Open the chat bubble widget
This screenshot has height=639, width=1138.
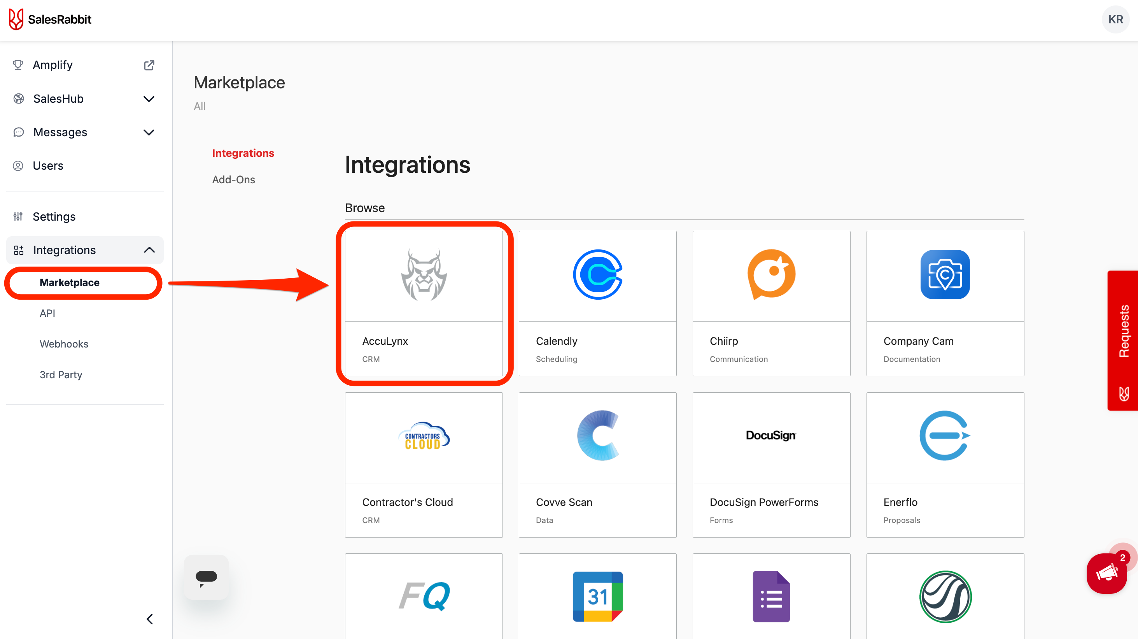point(206,577)
